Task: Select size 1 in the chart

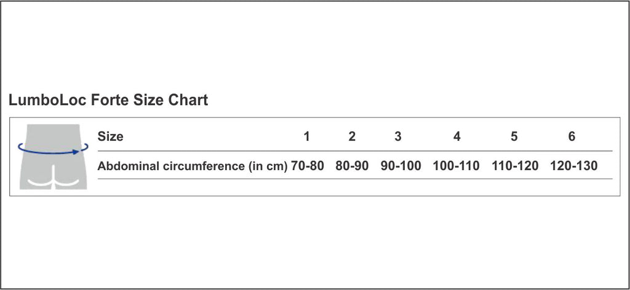Action: coord(307,136)
